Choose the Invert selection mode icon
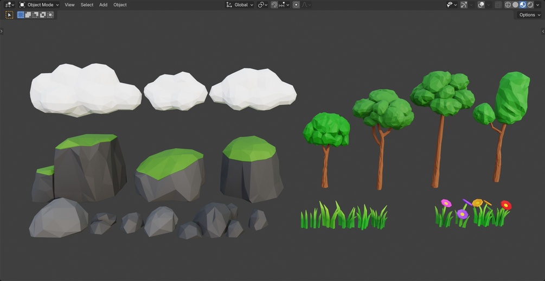The width and height of the screenshot is (545, 281). pyautogui.click(x=43, y=15)
